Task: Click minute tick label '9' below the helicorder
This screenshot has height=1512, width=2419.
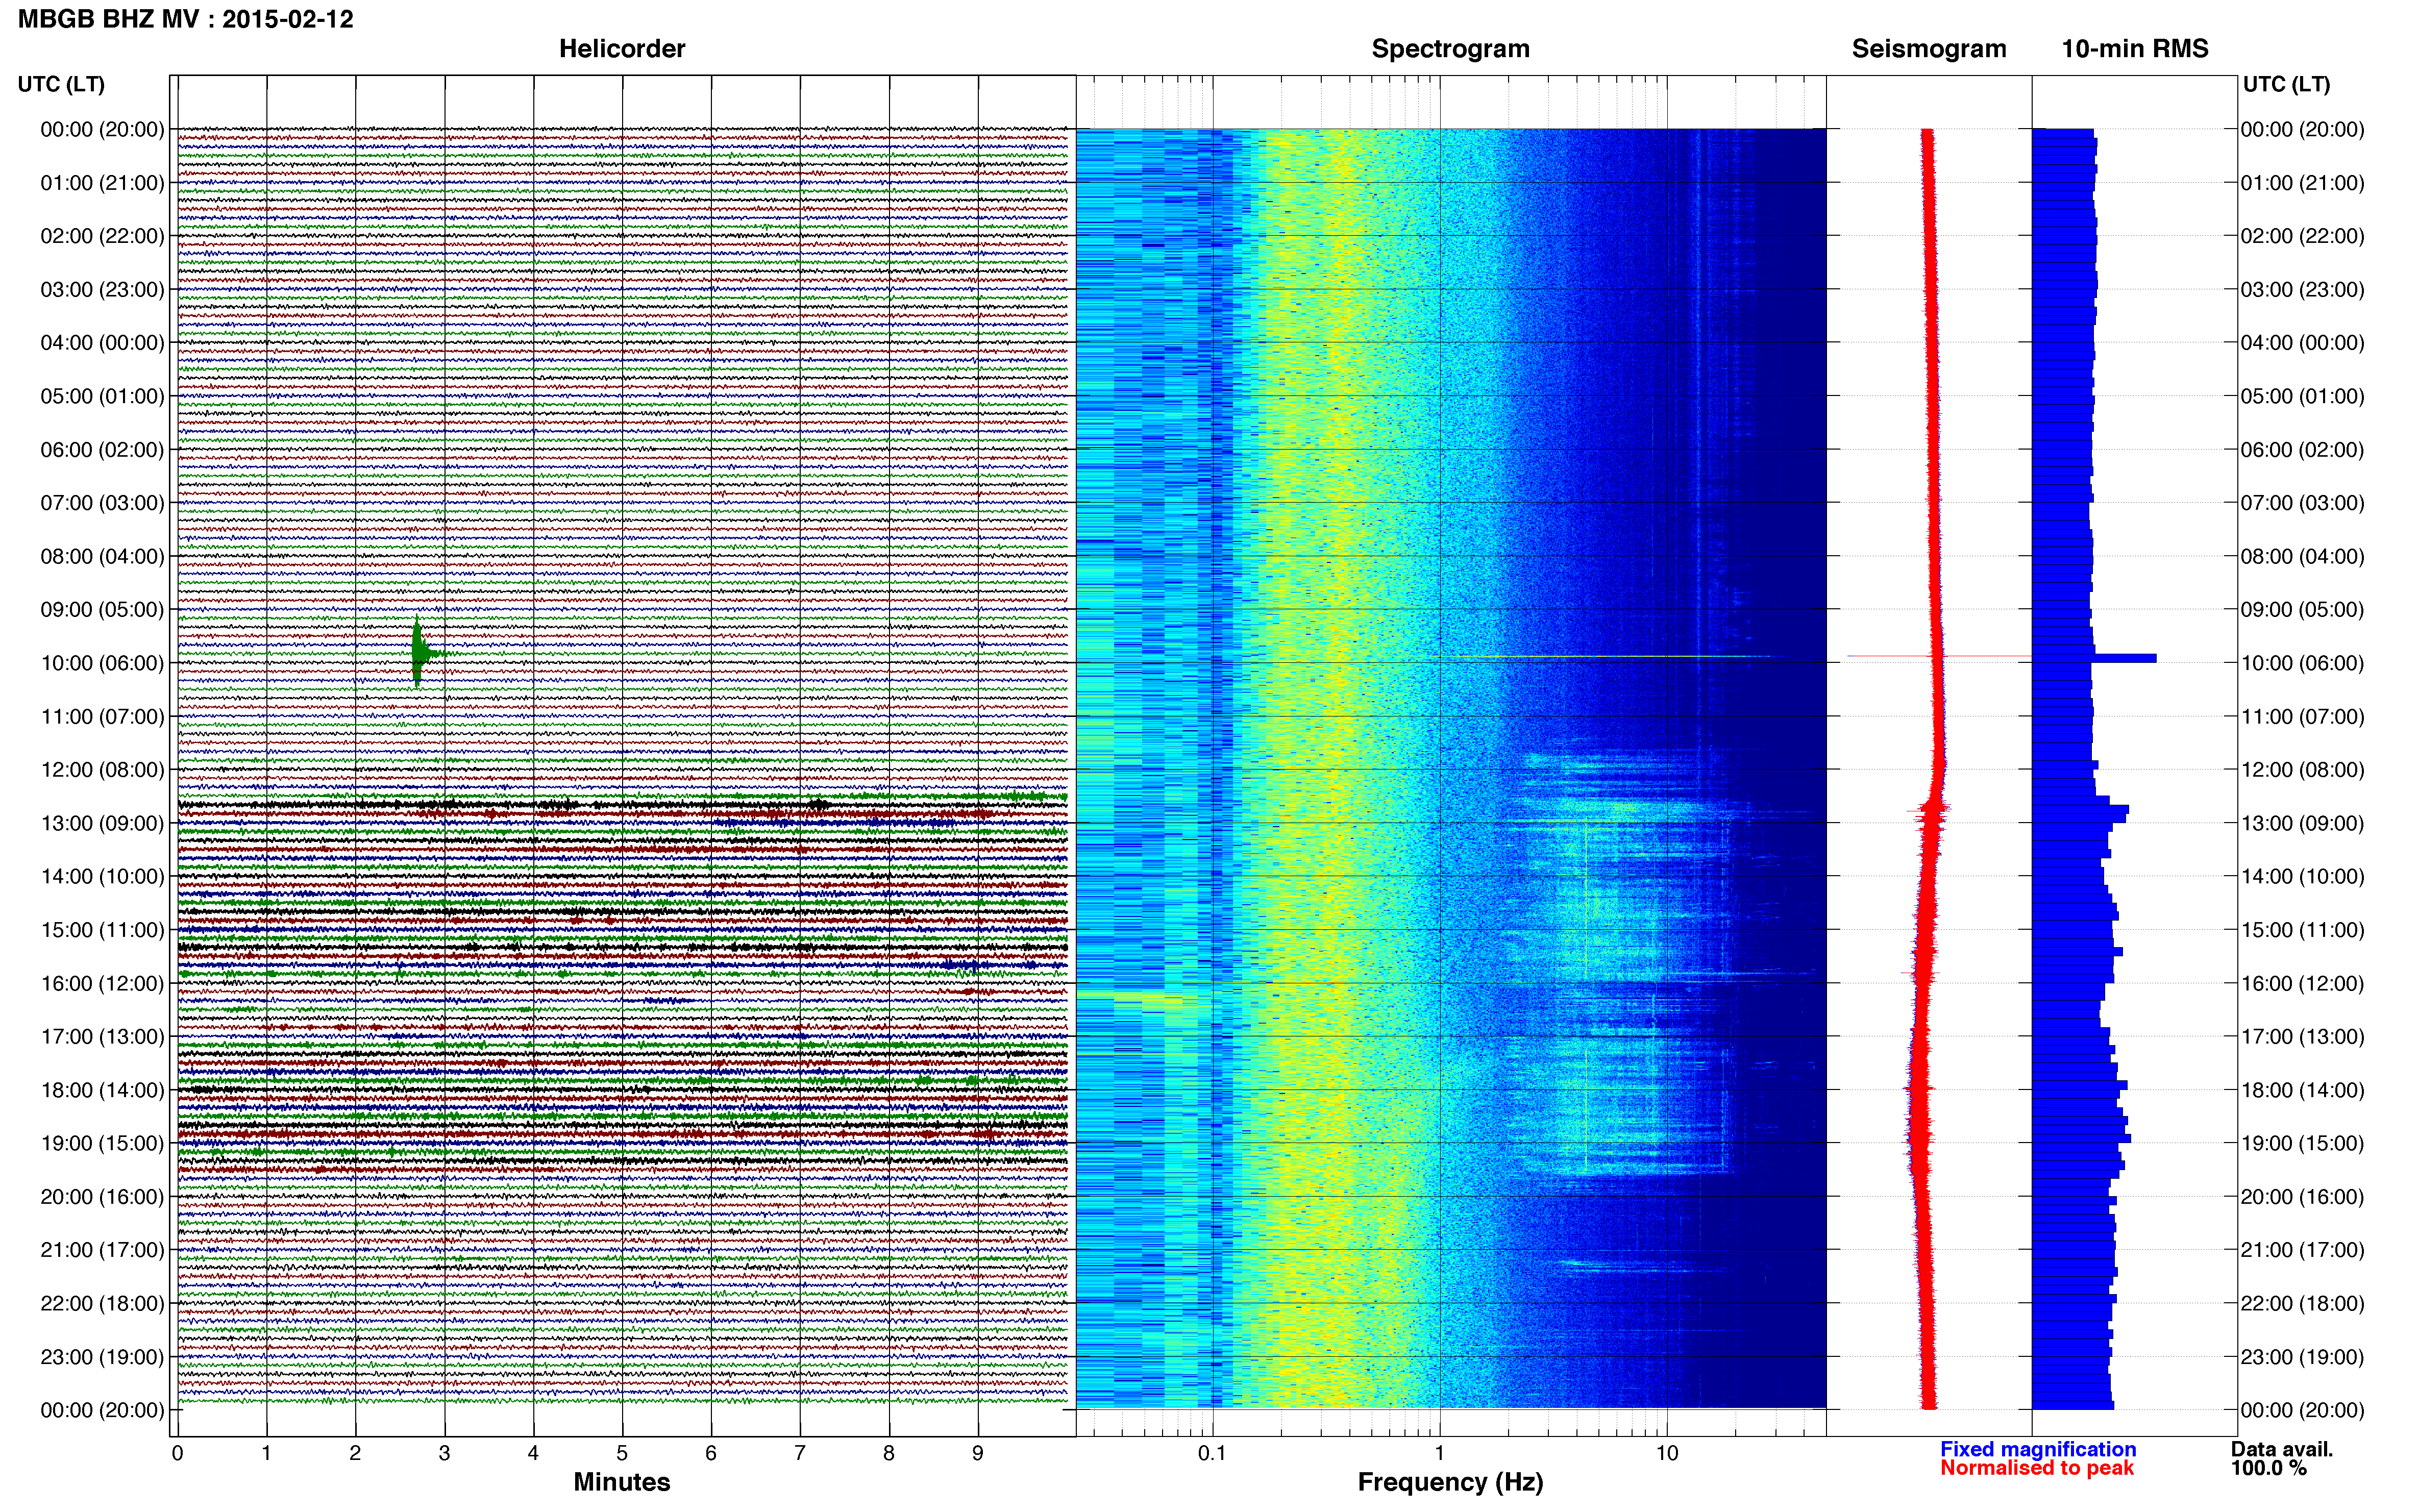Action: coord(978,1453)
